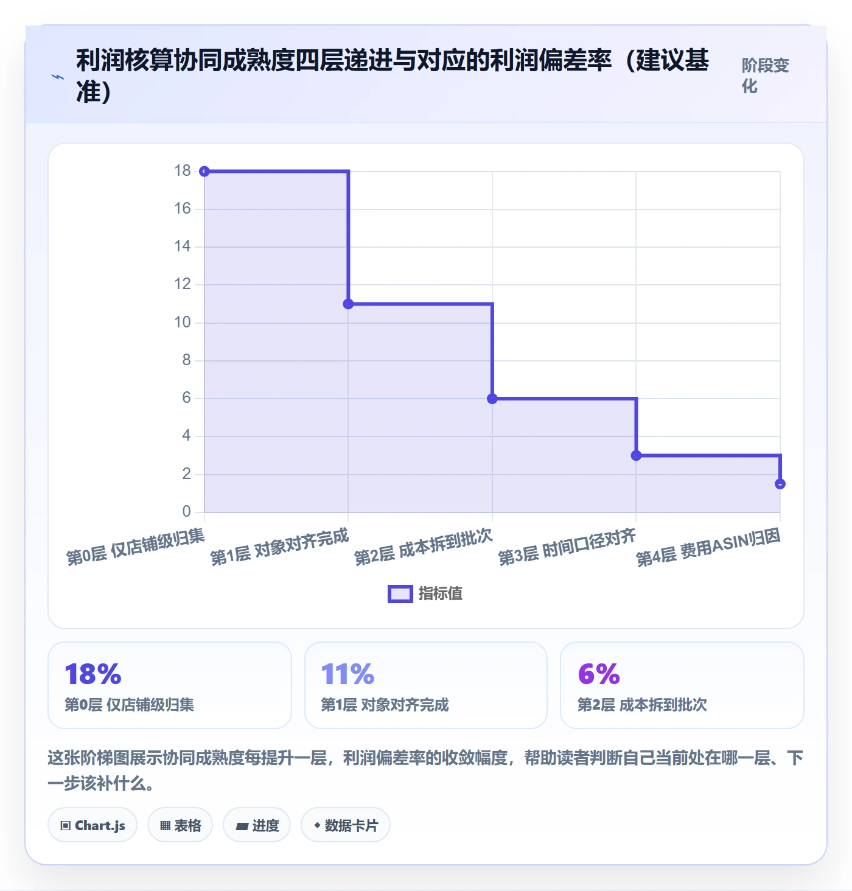Click the data point at value 18
The image size is (852, 891).
[x=204, y=172]
